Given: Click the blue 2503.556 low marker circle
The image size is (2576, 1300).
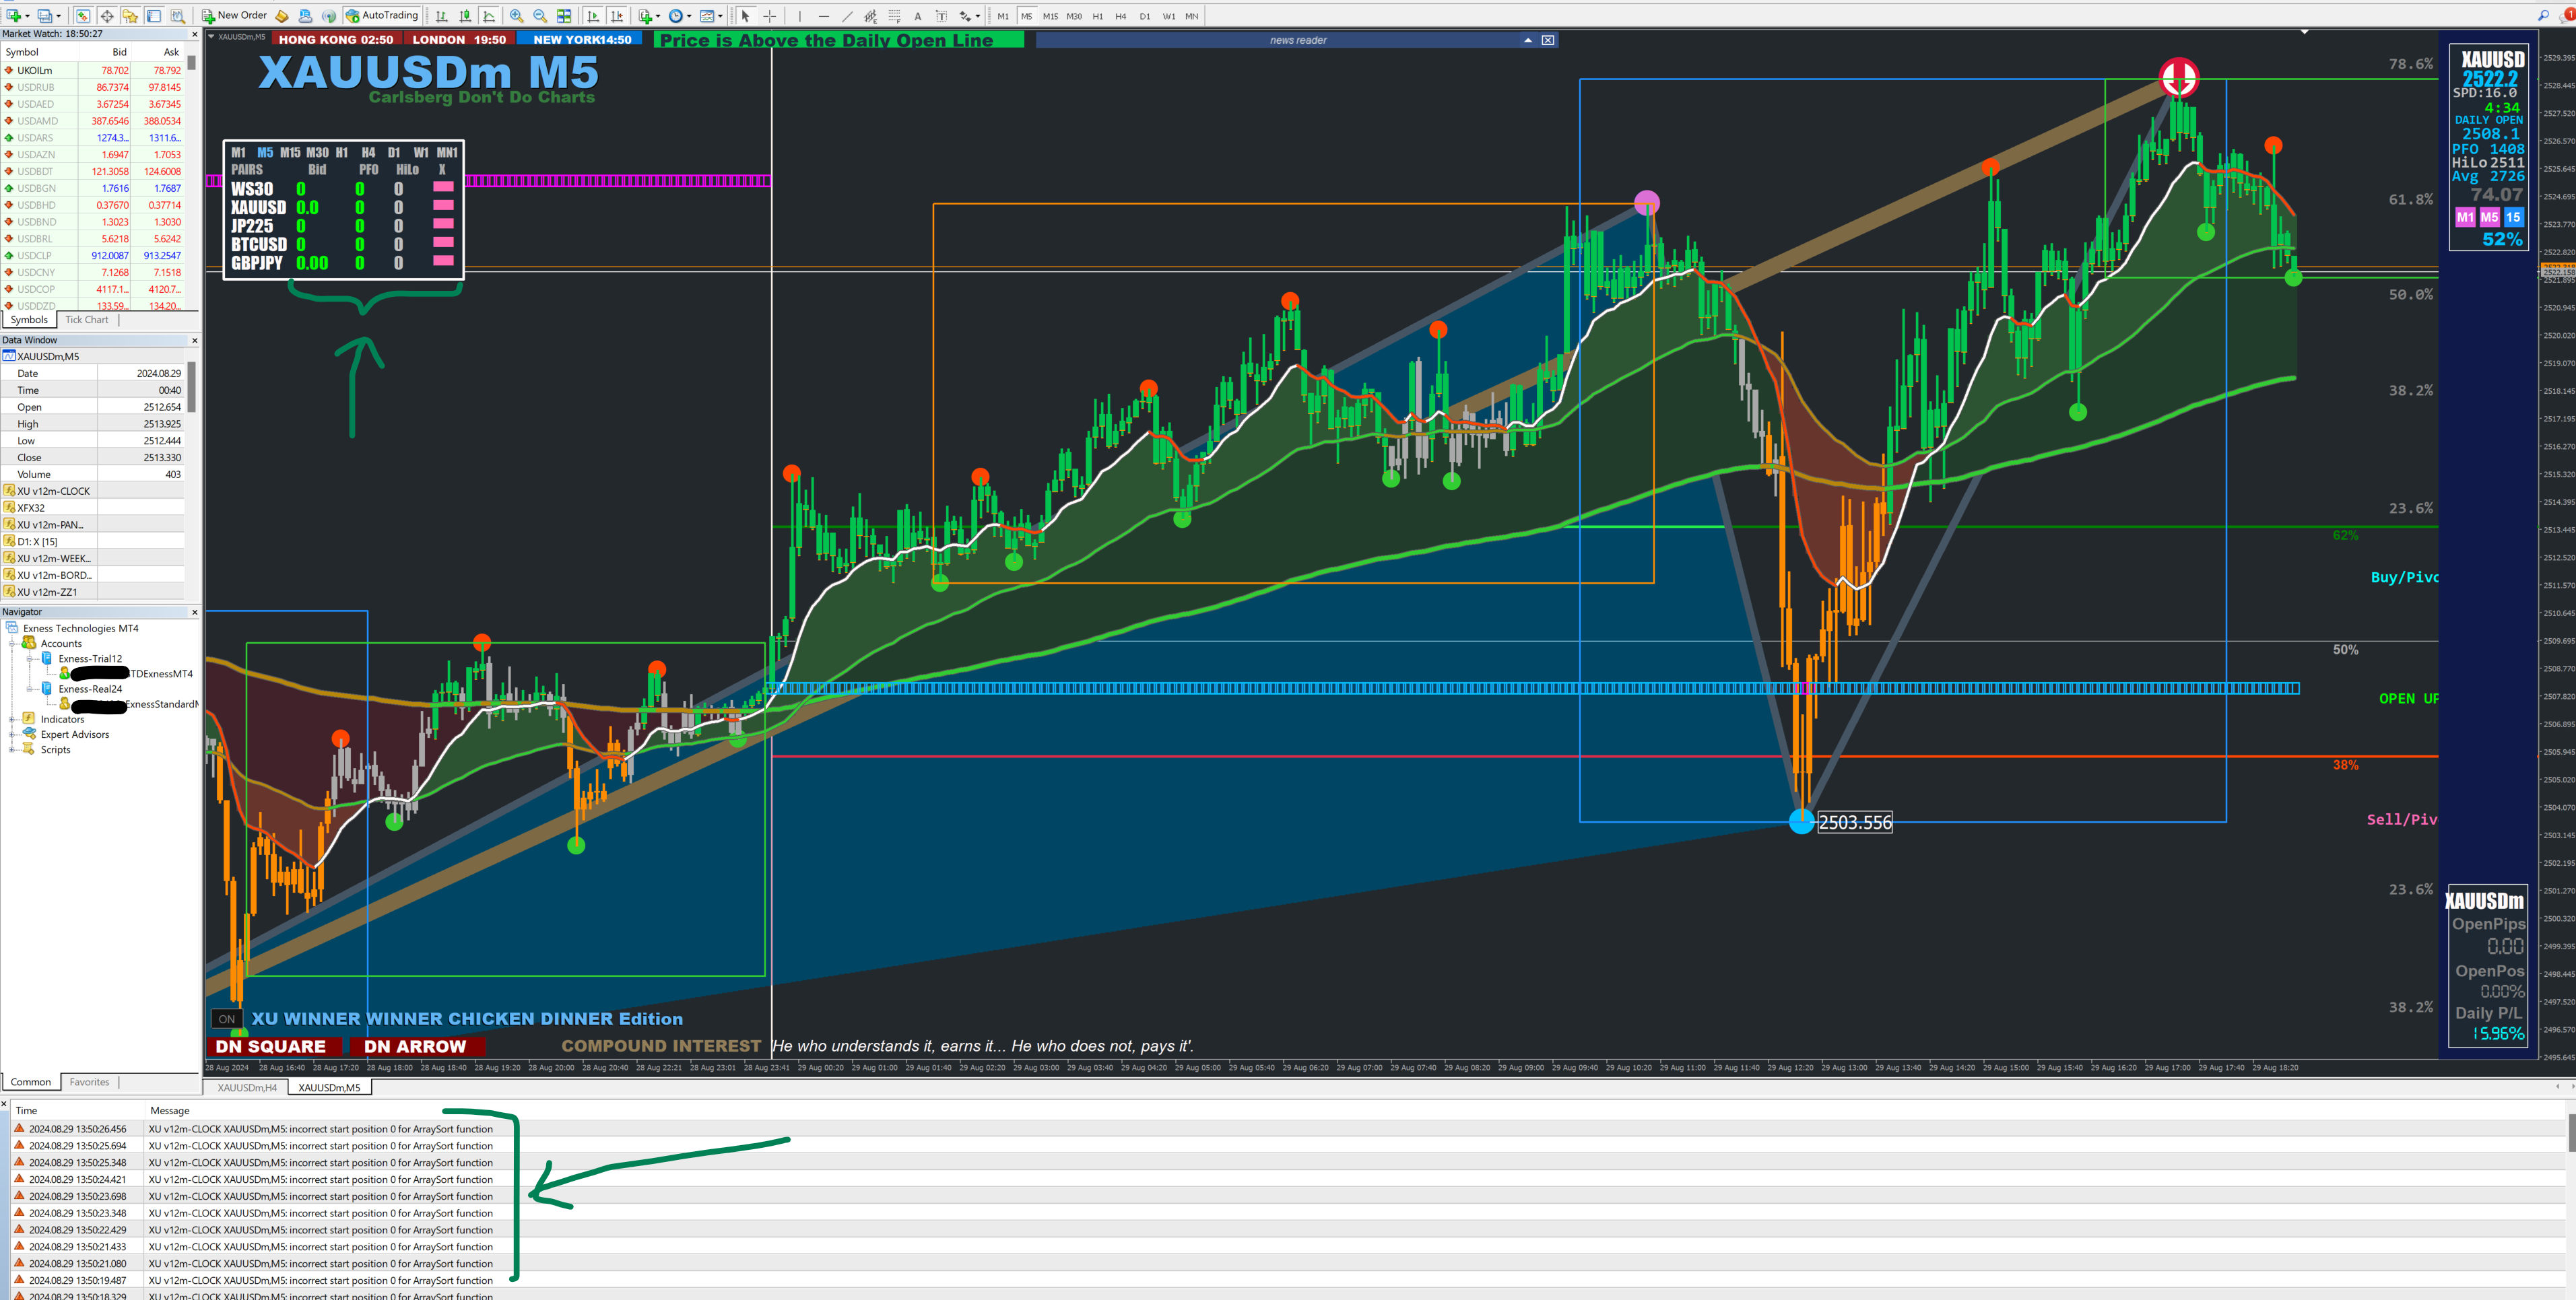Looking at the screenshot, I should pos(1801,821).
